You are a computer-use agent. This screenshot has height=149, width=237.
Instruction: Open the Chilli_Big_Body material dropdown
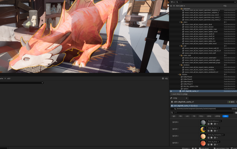(x=213, y=142)
